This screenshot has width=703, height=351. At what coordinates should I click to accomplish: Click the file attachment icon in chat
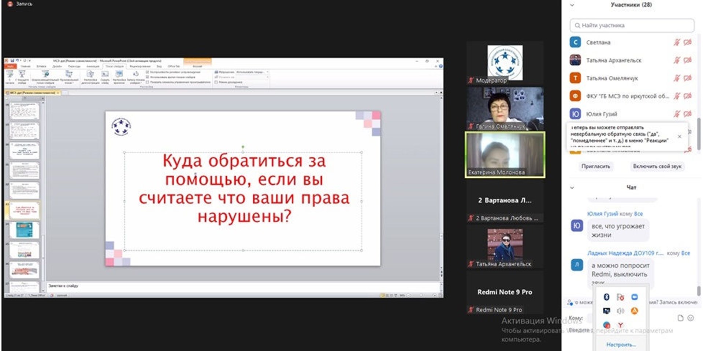point(680,318)
